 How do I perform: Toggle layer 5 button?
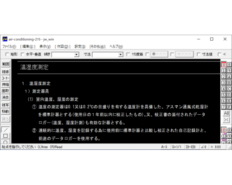coord(224,95)
